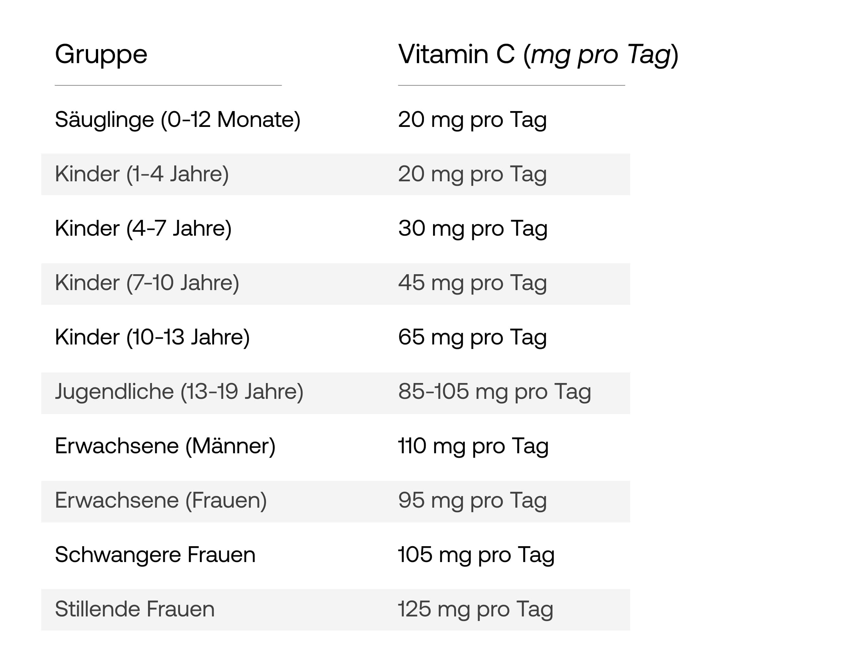The height and width of the screenshot is (654, 858).
Task: Click the 65 mg pro Tag value
Action: (473, 337)
